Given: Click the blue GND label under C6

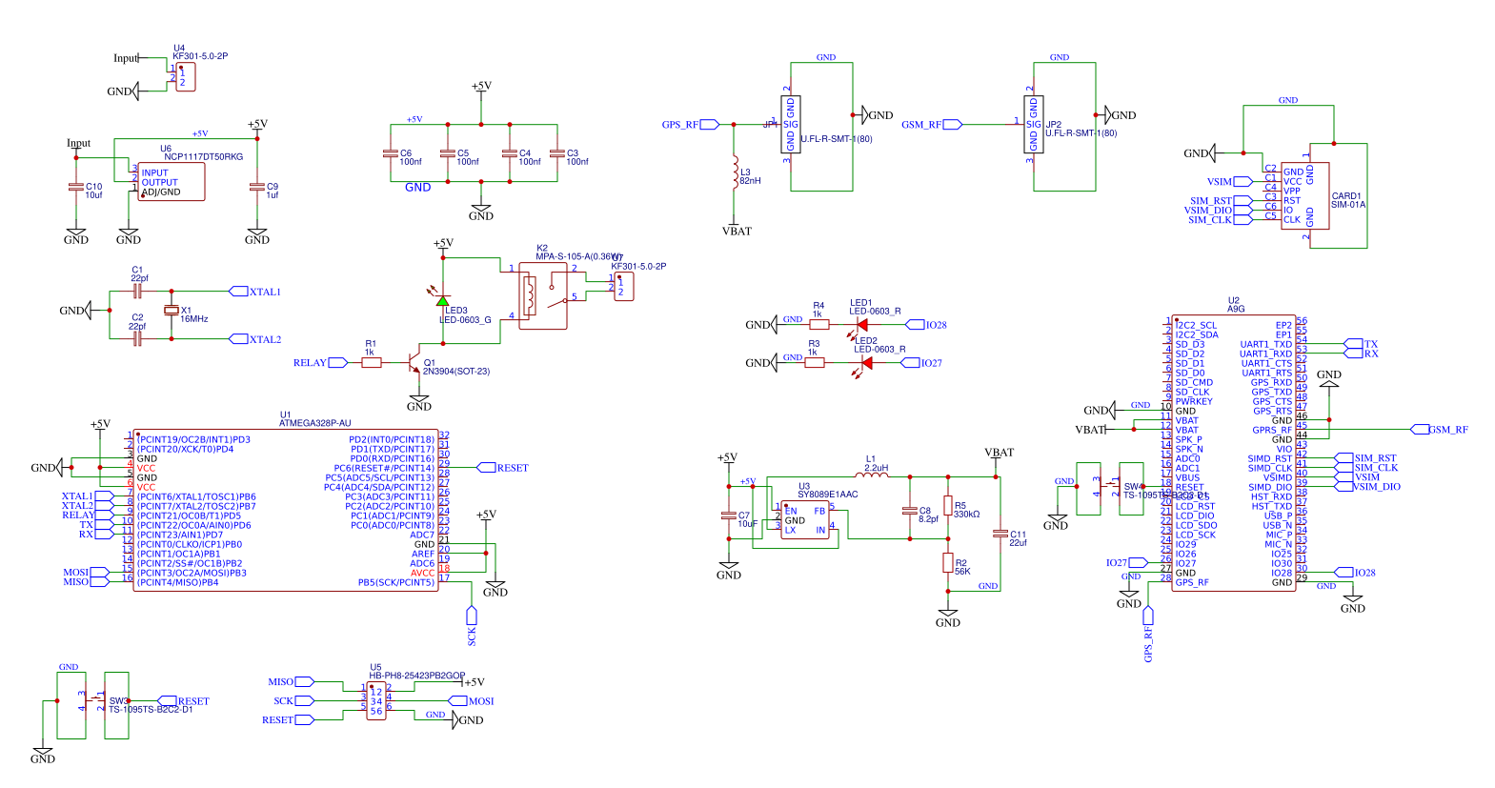Looking at the screenshot, I should 418,188.
